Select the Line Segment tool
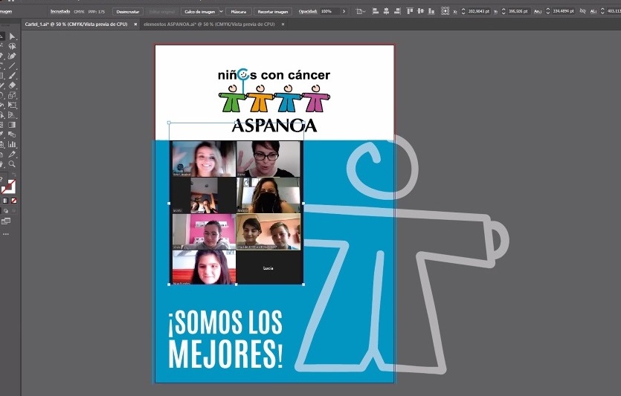 click(13, 66)
